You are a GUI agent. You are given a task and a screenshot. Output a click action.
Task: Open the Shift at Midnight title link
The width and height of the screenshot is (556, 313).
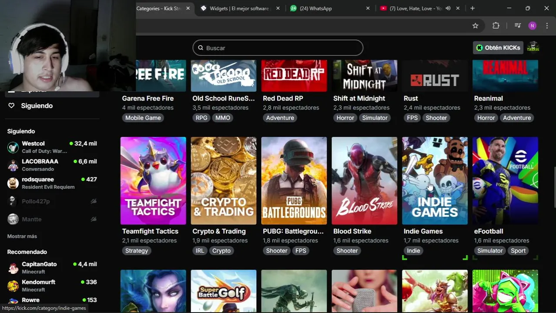[359, 98]
